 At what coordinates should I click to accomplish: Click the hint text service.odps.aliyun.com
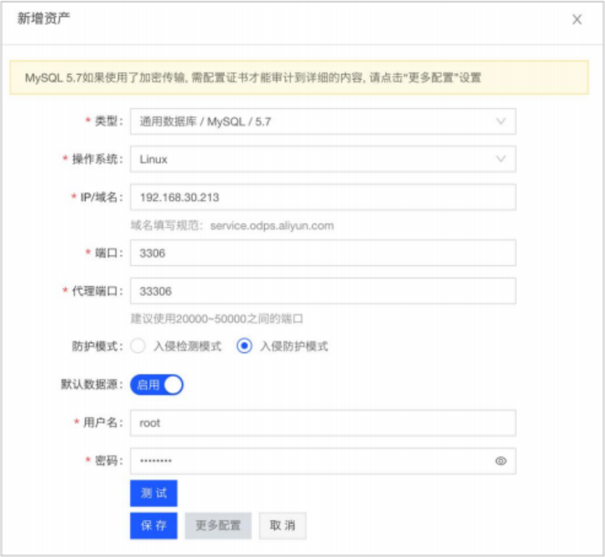click(272, 226)
